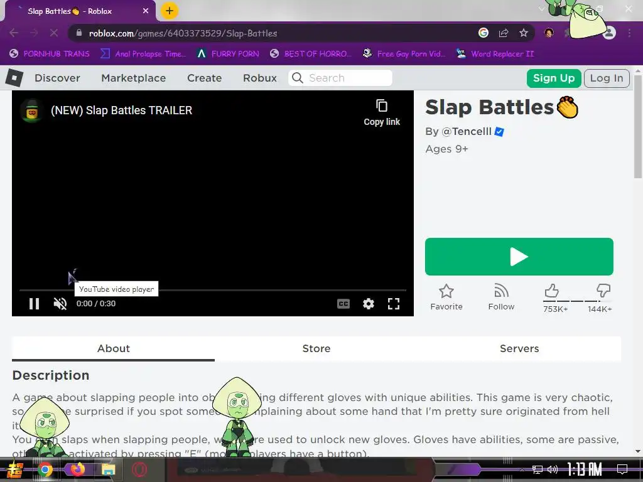This screenshot has width=643, height=482.
Task: Give Slap Battles a thumbs down
Action: (x=603, y=291)
